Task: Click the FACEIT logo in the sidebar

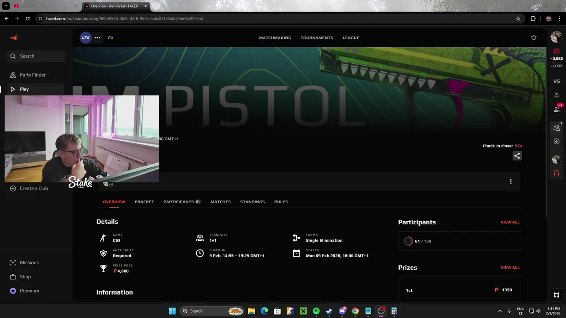Action: pos(13,38)
